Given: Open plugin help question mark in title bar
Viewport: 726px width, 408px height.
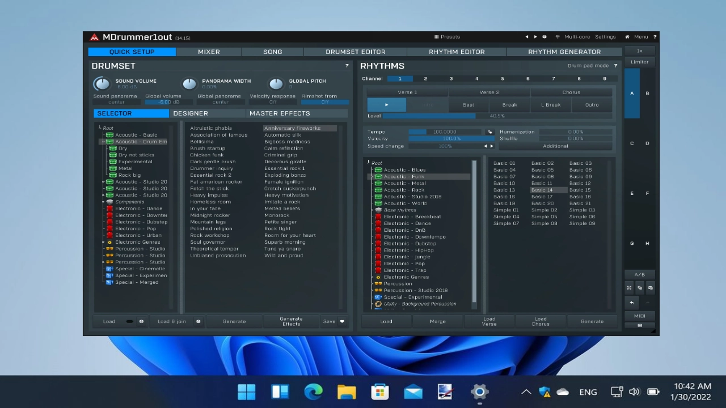Looking at the screenshot, I should click(655, 37).
